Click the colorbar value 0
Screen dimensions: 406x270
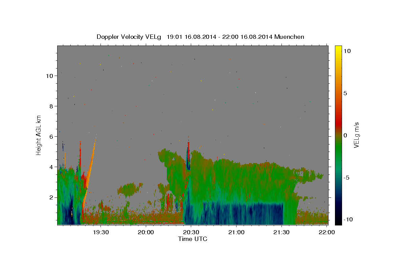tap(345, 135)
